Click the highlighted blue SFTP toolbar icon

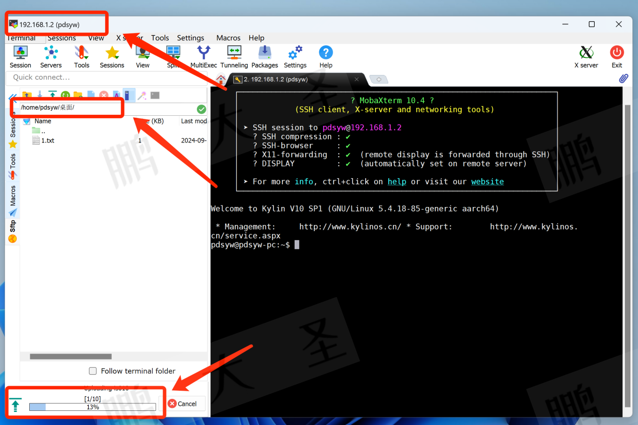[x=129, y=95]
